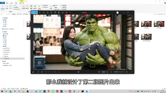Open Chrome from the taskbar
166x93 pixels.
point(49,91)
